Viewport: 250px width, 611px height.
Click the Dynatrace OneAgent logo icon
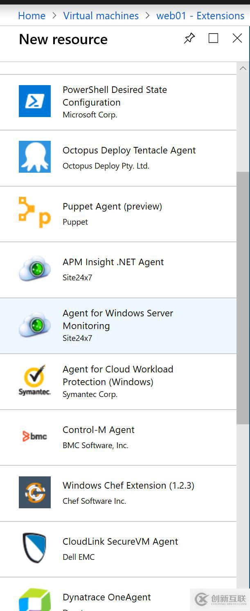(35, 600)
